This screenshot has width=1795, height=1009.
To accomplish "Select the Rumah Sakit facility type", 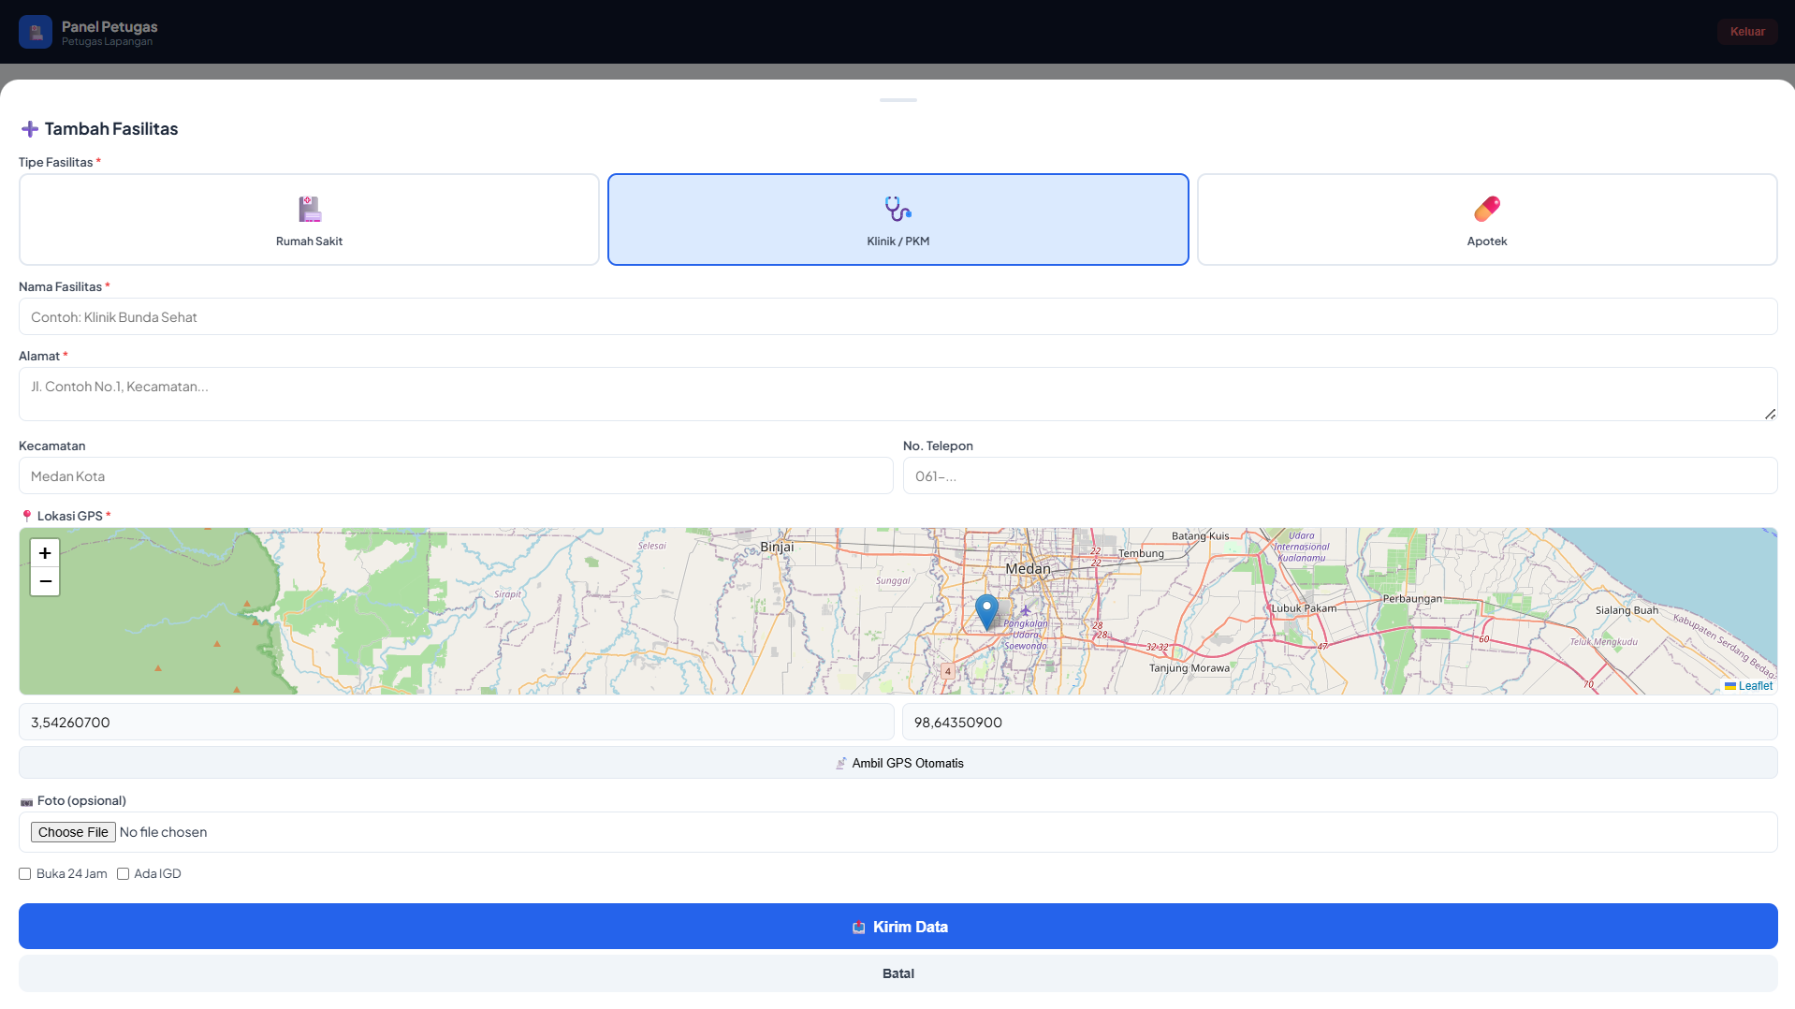I will coord(309,219).
